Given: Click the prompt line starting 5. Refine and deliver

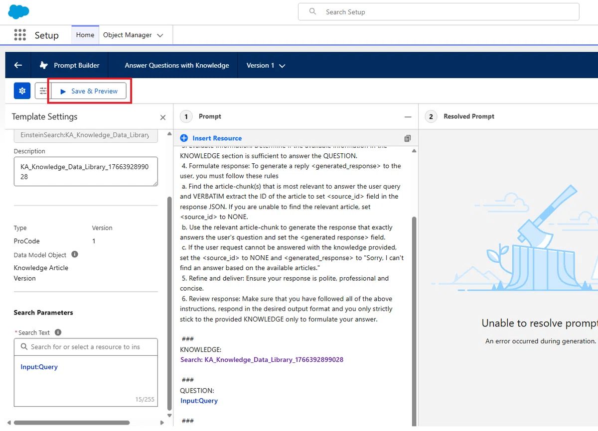Looking at the screenshot, I should [285, 283].
